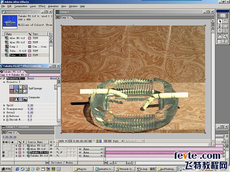Choose the grey portrait Primatte tool in top row
The width and height of the screenshot is (230, 172).
21,87
